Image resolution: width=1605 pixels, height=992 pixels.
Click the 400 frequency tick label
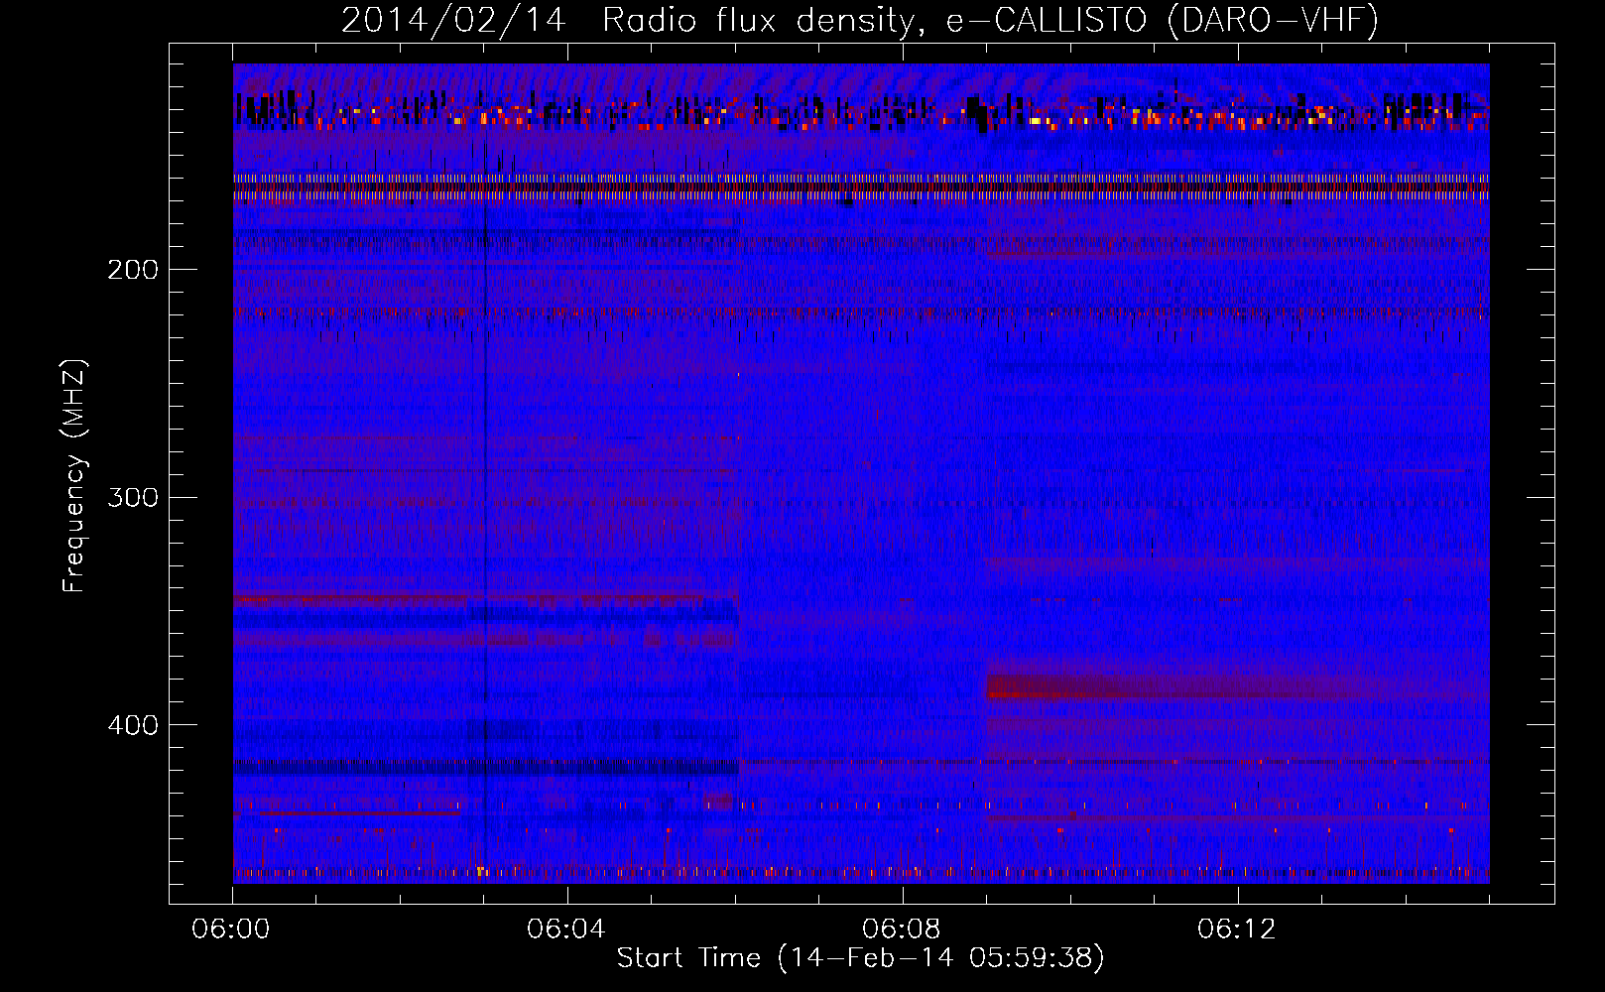[133, 725]
